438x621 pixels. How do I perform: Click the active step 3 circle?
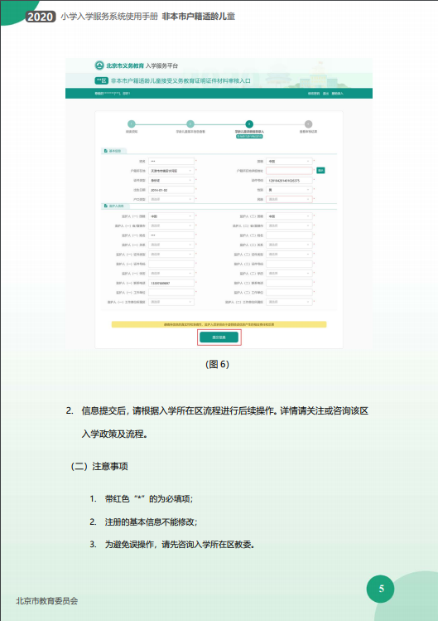(249, 124)
